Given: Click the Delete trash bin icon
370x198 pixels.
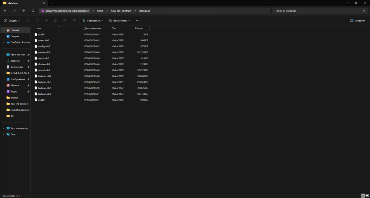Looking at the screenshot, I should point(74,21).
